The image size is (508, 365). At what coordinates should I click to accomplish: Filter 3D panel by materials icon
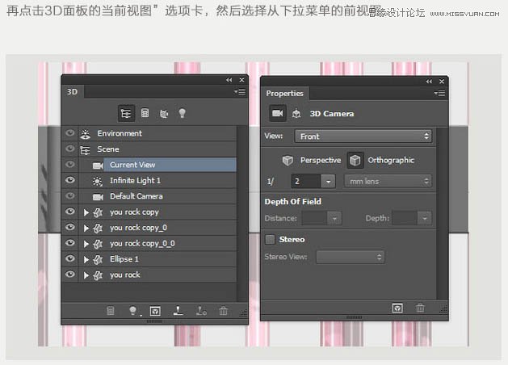pos(164,113)
